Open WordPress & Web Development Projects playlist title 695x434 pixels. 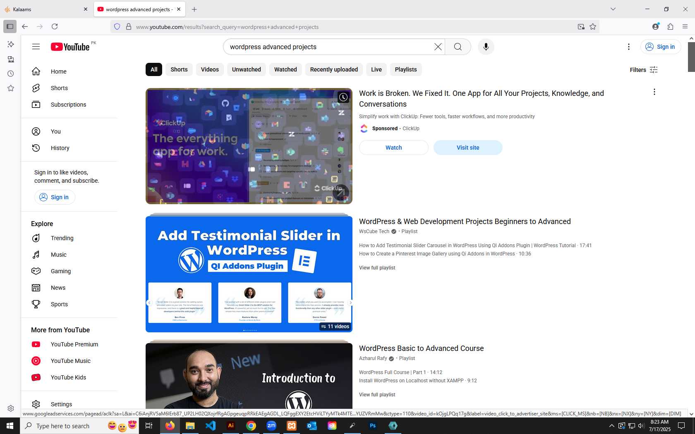point(465,222)
